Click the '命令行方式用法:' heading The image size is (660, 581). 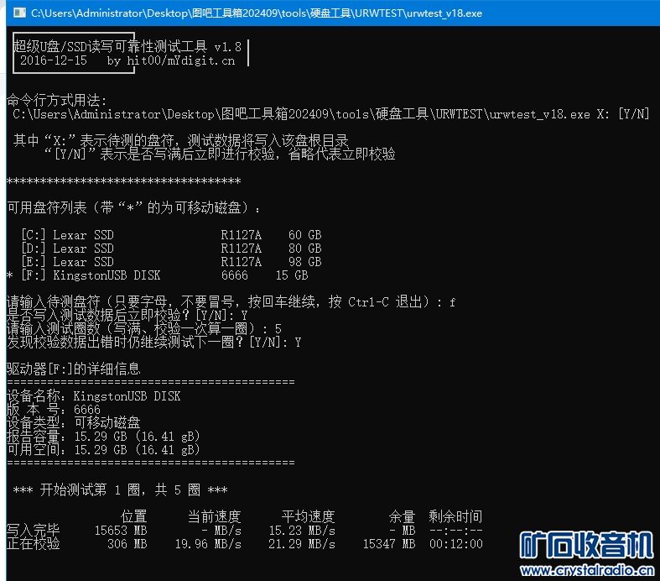[x=57, y=100]
